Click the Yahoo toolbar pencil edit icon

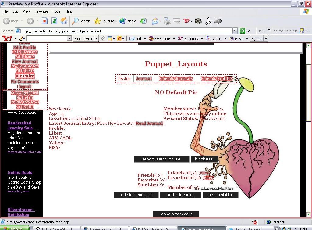click(22, 38)
